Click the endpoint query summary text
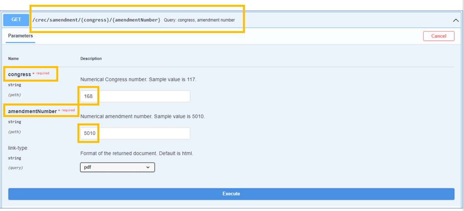The image size is (464, 211). tap(199, 20)
